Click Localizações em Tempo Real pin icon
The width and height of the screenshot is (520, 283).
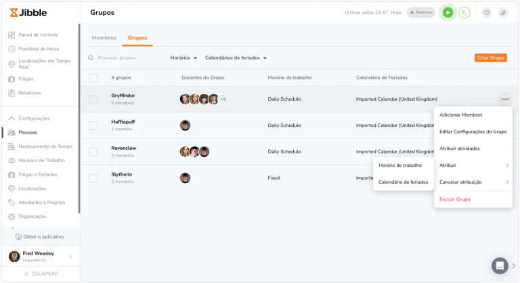pos(12,64)
